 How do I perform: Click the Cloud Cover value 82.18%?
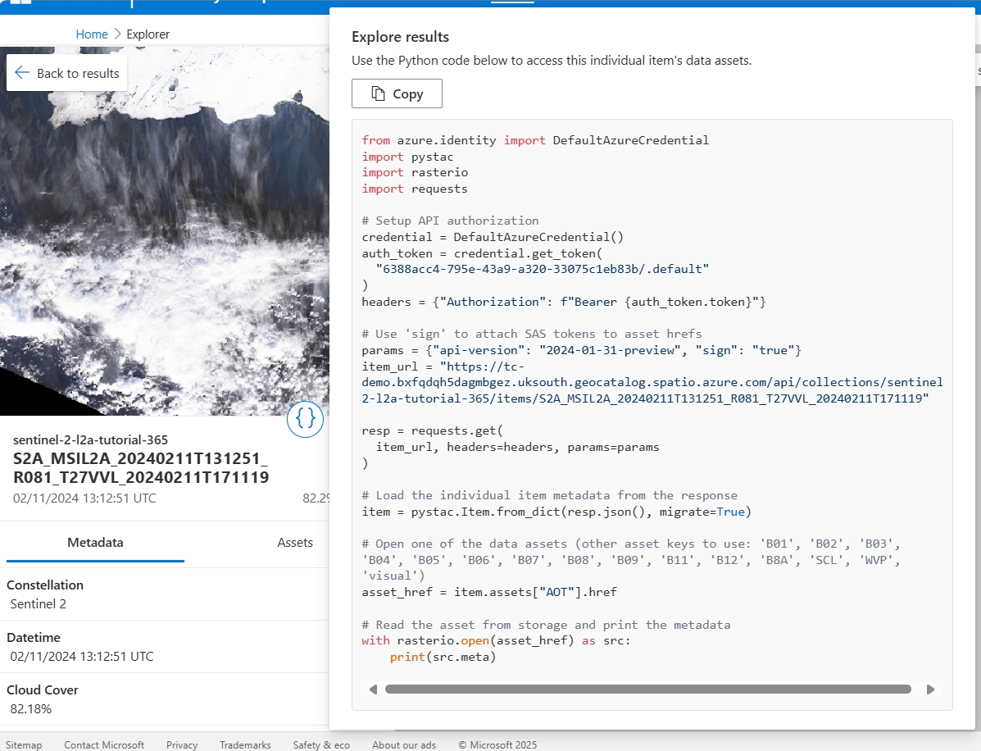pos(32,708)
